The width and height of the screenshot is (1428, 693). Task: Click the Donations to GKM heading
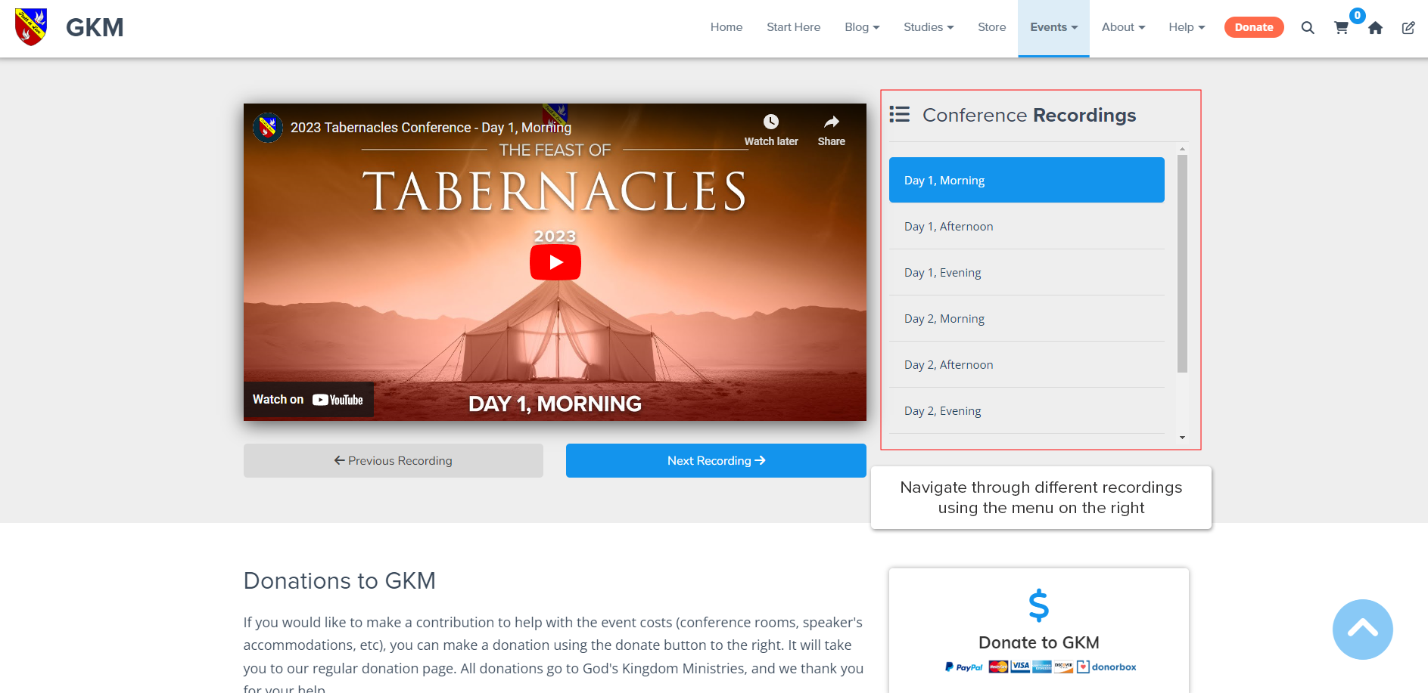pos(340,580)
